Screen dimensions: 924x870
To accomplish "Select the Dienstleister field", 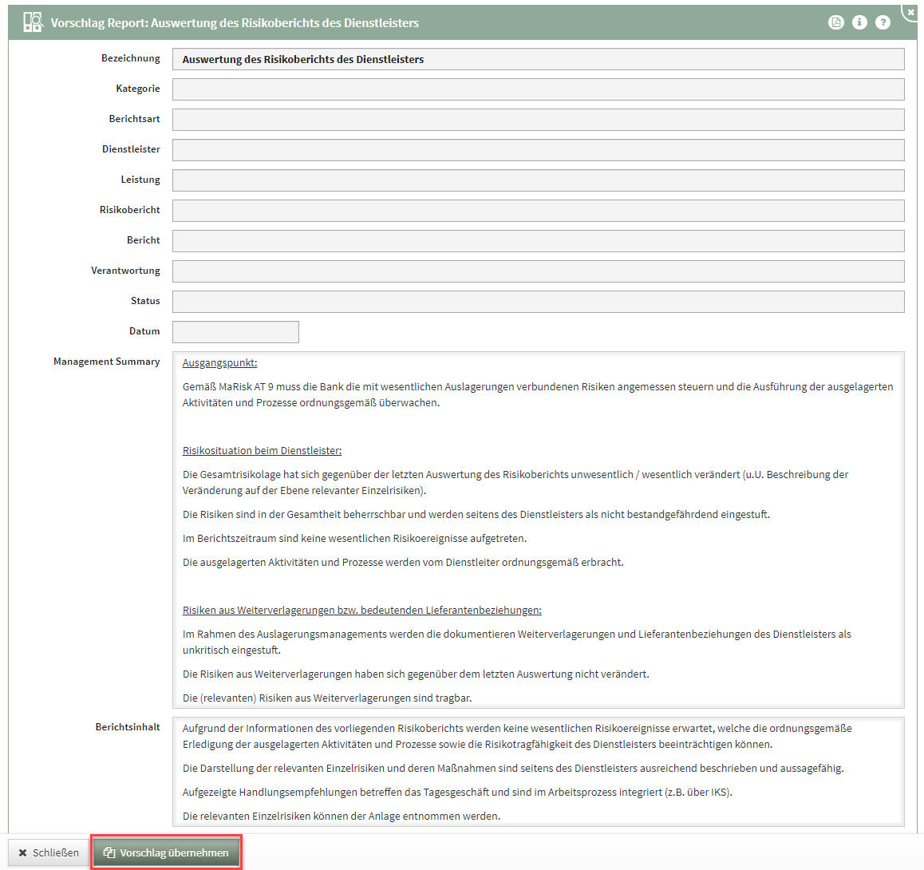I will 538,150.
